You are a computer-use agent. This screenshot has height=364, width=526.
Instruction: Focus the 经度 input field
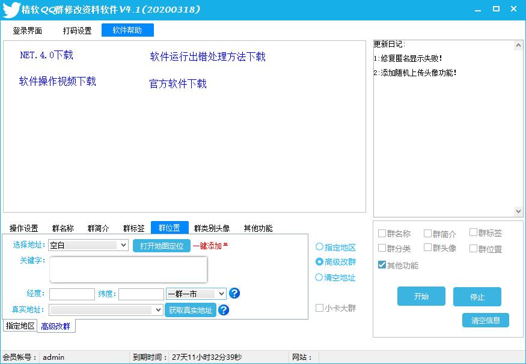[72, 294]
